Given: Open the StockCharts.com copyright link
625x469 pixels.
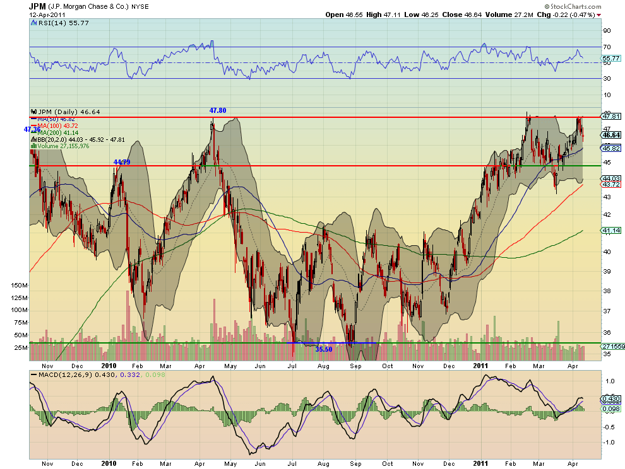Looking at the screenshot, I should 573,6.
